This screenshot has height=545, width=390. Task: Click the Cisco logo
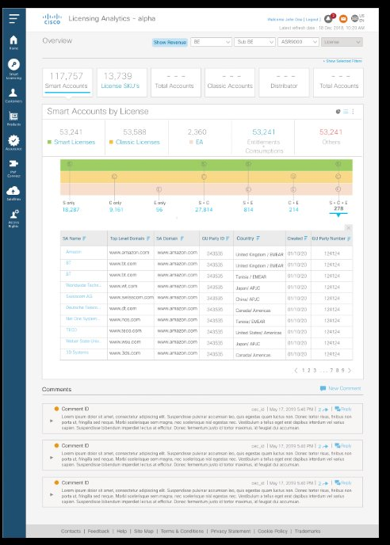(52, 19)
